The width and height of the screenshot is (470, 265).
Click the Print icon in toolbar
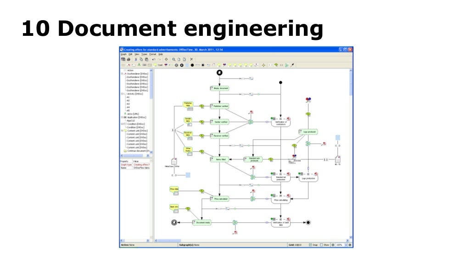(x=128, y=59)
